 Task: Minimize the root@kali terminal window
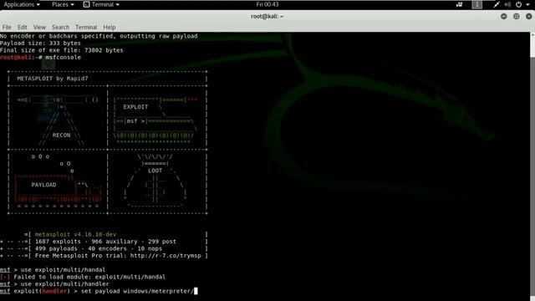click(503, 16)
